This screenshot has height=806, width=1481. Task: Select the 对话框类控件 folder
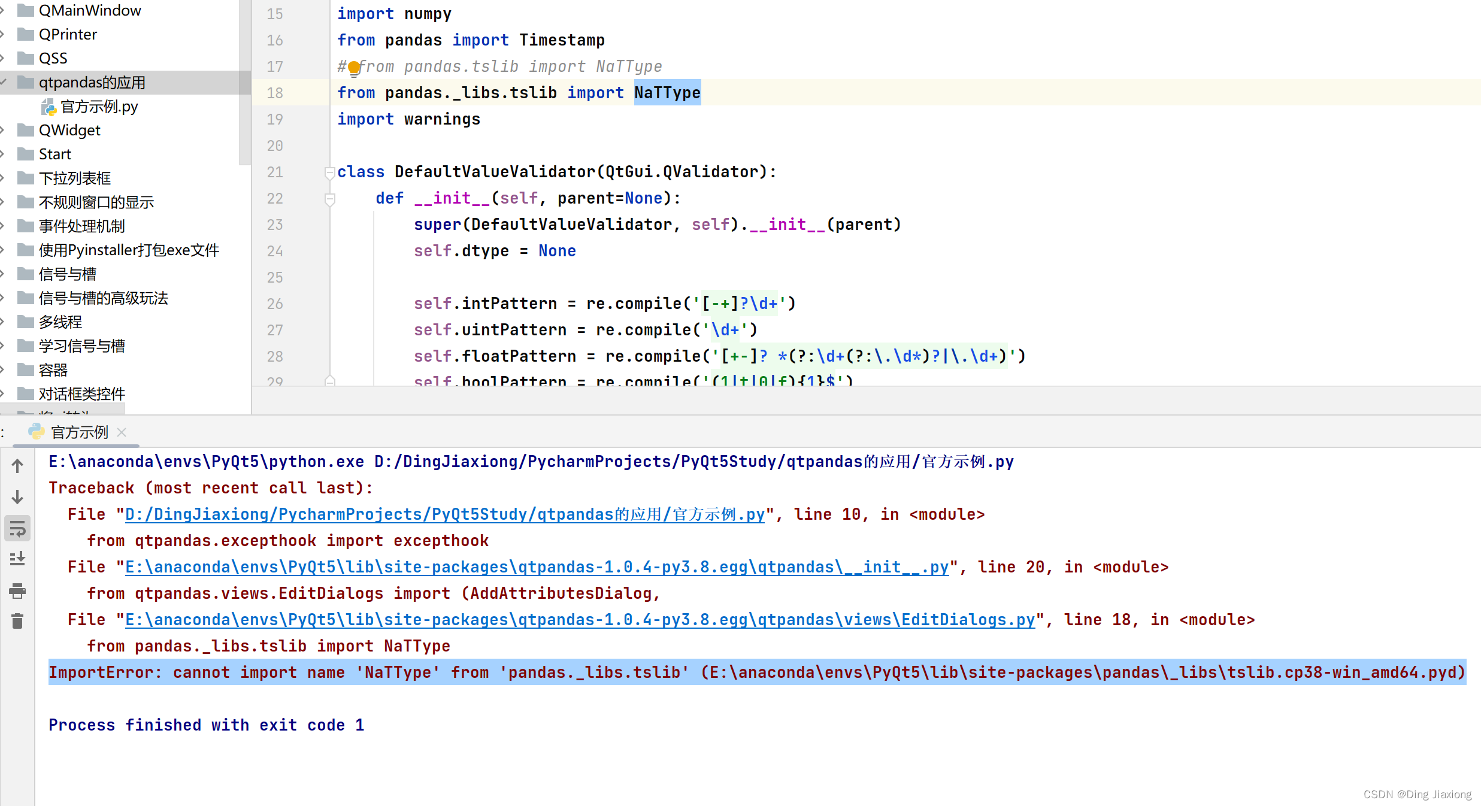(x=71, y=393)
